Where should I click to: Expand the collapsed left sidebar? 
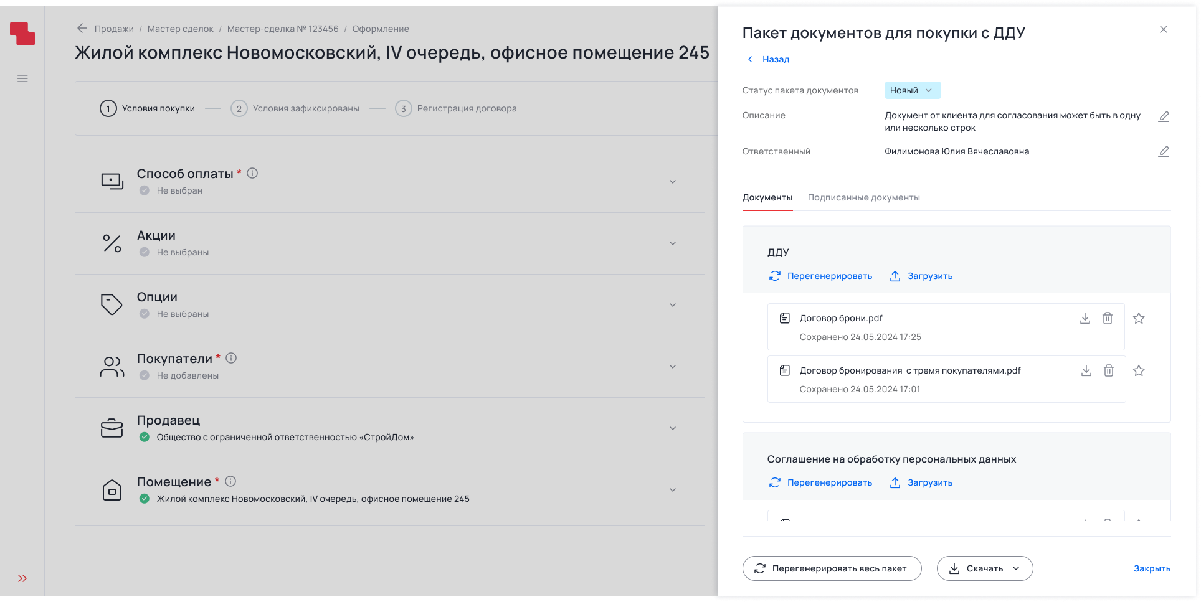[x=22, y=578]
